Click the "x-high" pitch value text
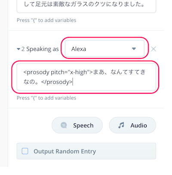The height and width of the screenshot is (175, 172). 77,72
